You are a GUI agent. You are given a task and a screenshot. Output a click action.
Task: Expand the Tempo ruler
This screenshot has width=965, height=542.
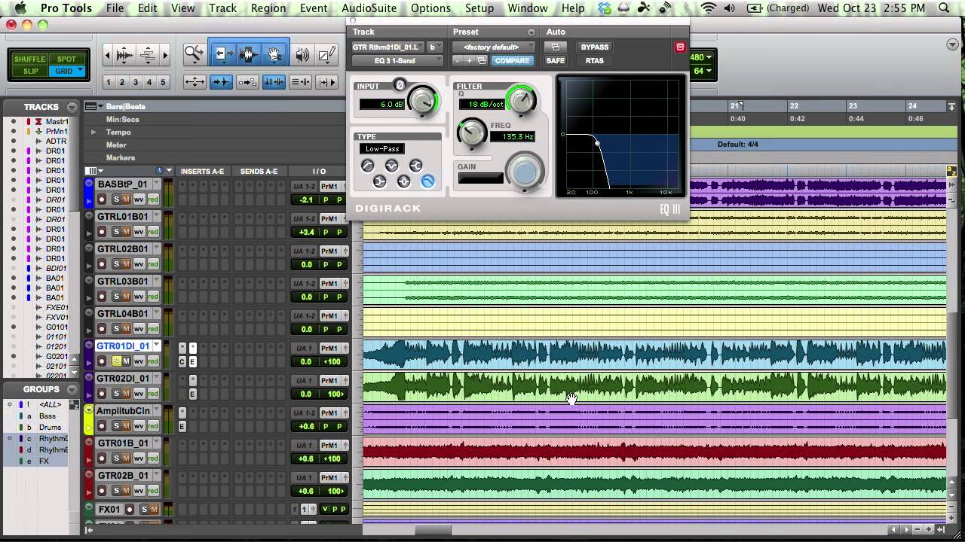[93, 132]
